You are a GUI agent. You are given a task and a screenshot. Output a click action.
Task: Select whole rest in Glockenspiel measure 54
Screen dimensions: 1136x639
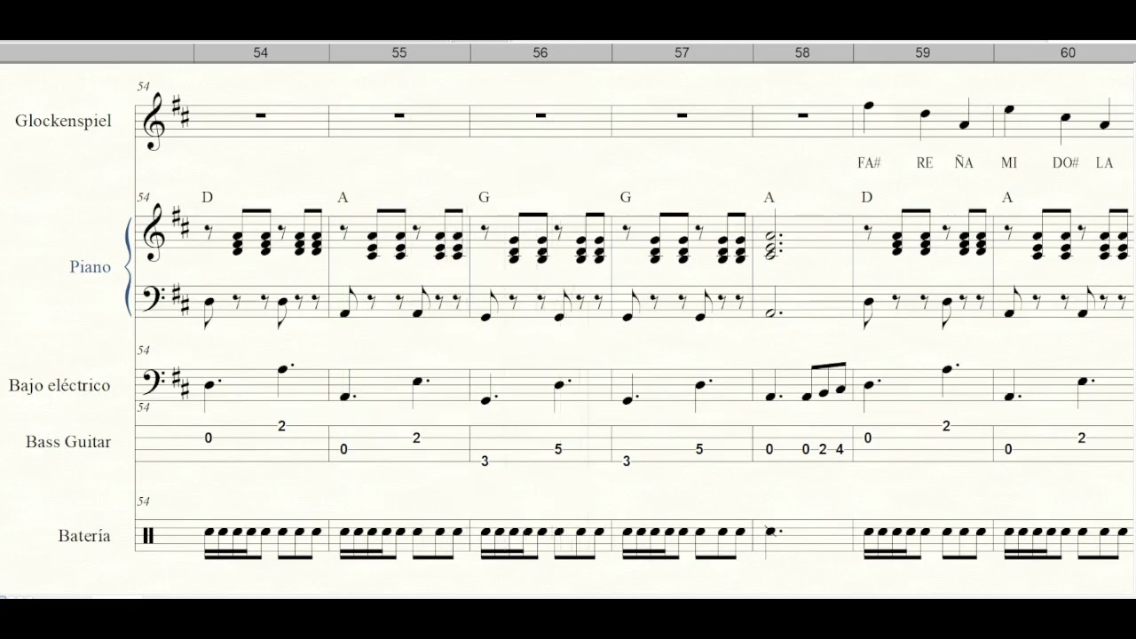click(261, 115)
